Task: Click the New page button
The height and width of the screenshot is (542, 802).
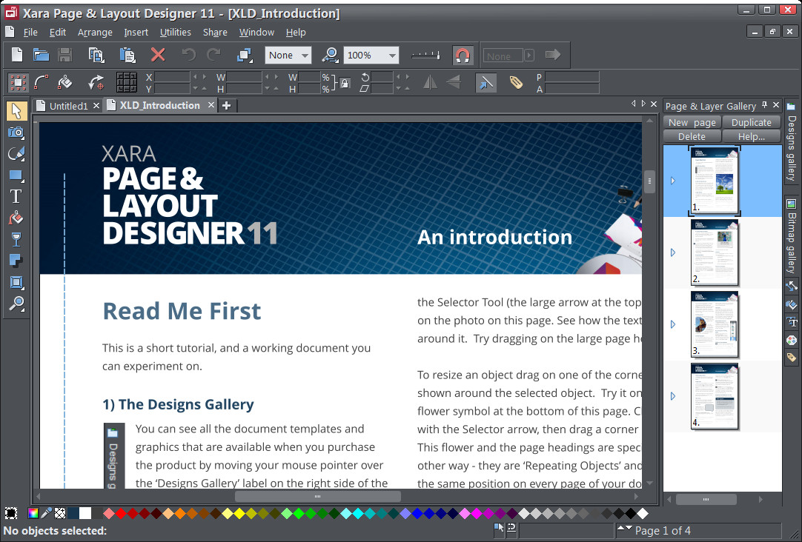Action: tap(692, 123)
